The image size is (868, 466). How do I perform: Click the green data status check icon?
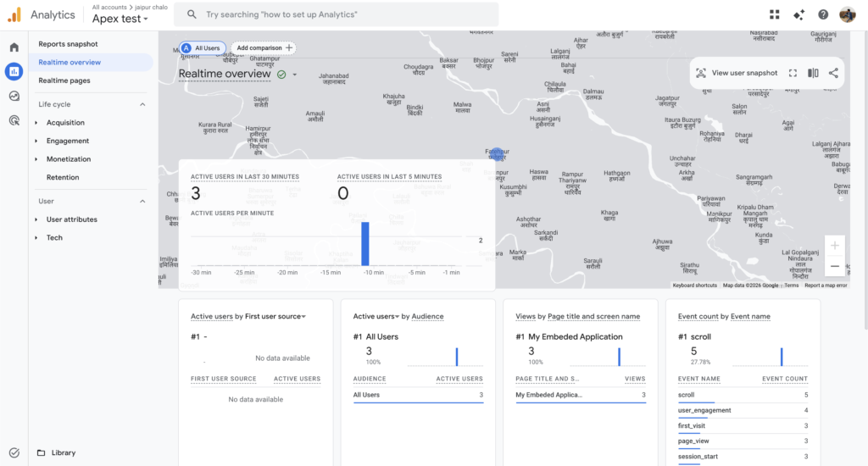pyautogui.click(x=281, y=75)
